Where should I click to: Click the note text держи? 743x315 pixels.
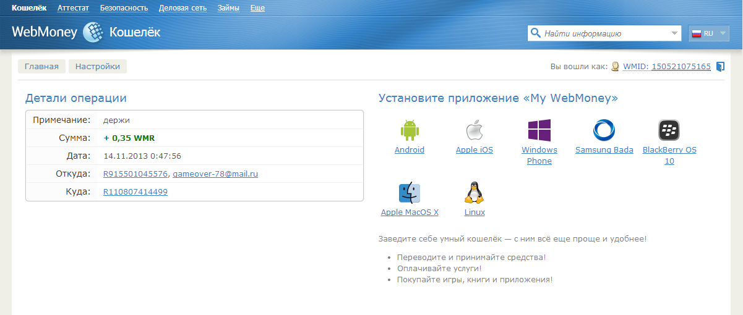tap(116, 120)
